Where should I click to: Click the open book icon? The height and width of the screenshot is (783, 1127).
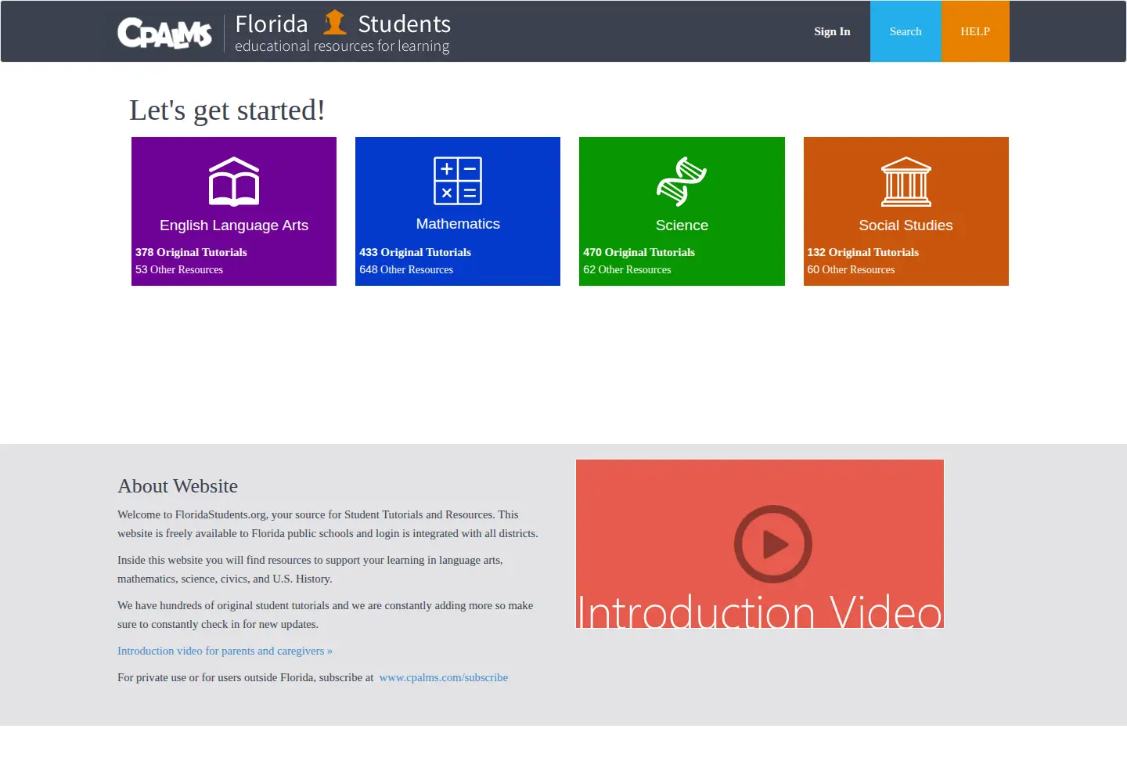pyautogui.click(x=234, y=182)
